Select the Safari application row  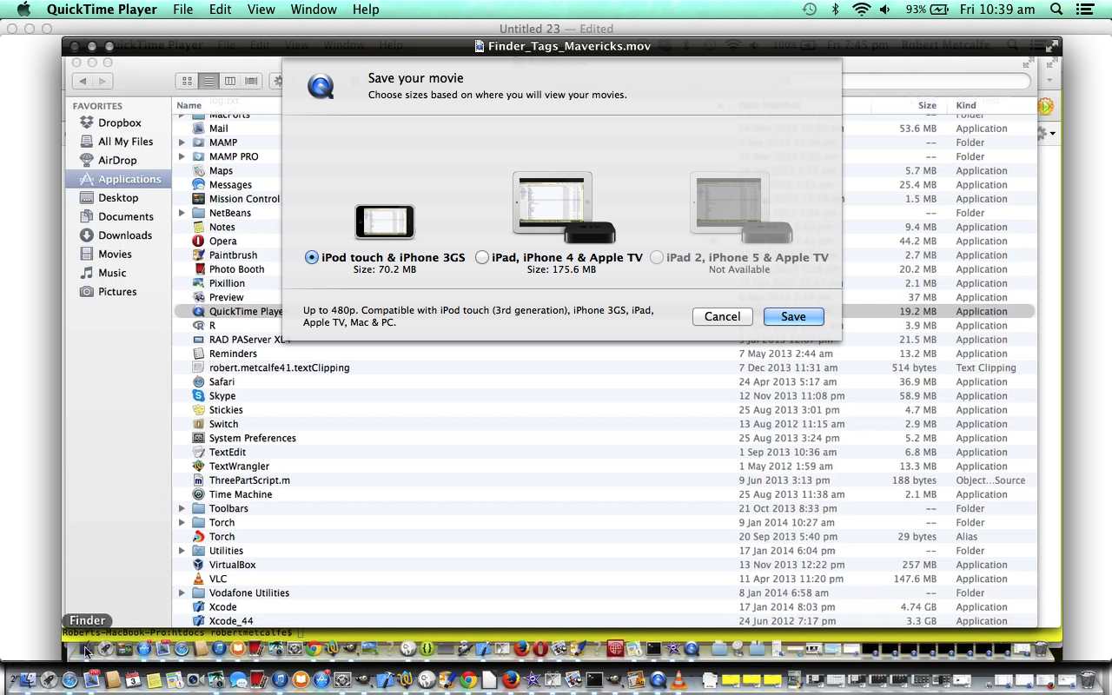(604, 381)
